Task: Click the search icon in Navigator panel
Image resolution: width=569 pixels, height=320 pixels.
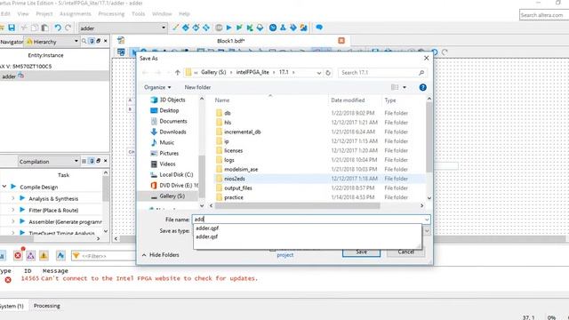Action: 84,41
